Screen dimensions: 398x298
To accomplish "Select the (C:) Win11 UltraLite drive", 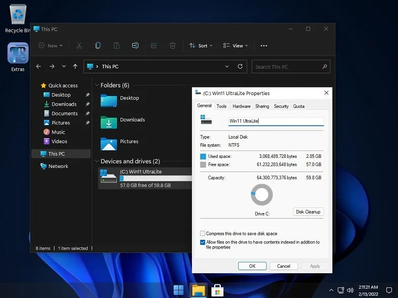I will pos(145,178).
